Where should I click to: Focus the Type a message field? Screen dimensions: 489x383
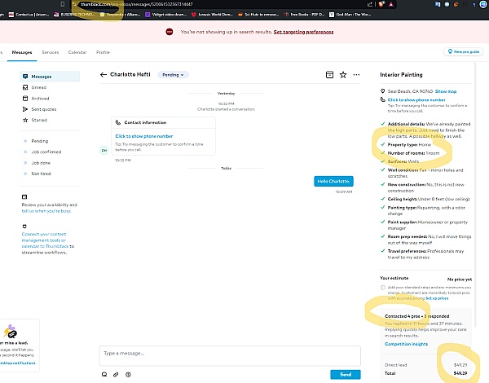[x=228, y=354]
